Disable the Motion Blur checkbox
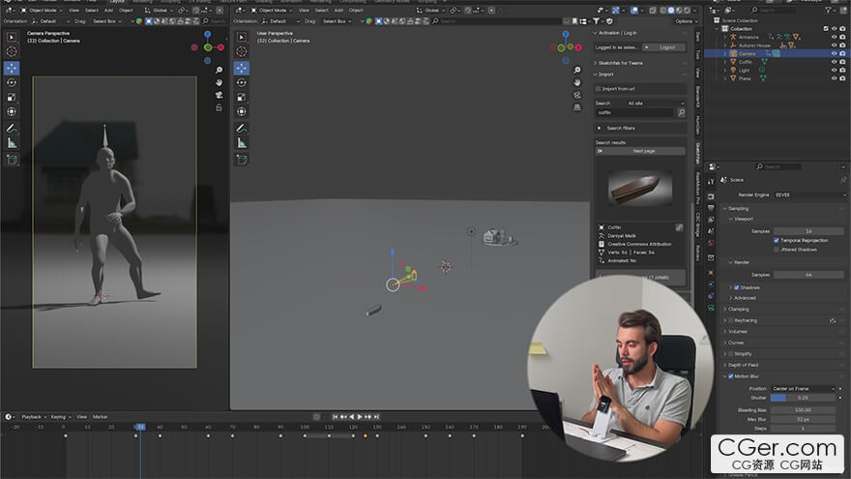The image size is (851, 479). (731, 376)
